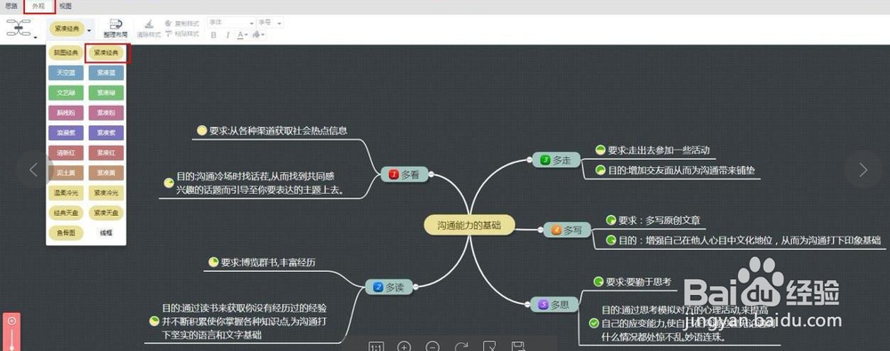Choose the 紧凑天盘 theme
Image resolution: width=890 pixels, height=351 pixels.
pos(106,212)
